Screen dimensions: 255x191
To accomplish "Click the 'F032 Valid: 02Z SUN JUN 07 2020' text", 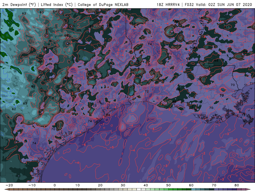I will click(218, 4).
